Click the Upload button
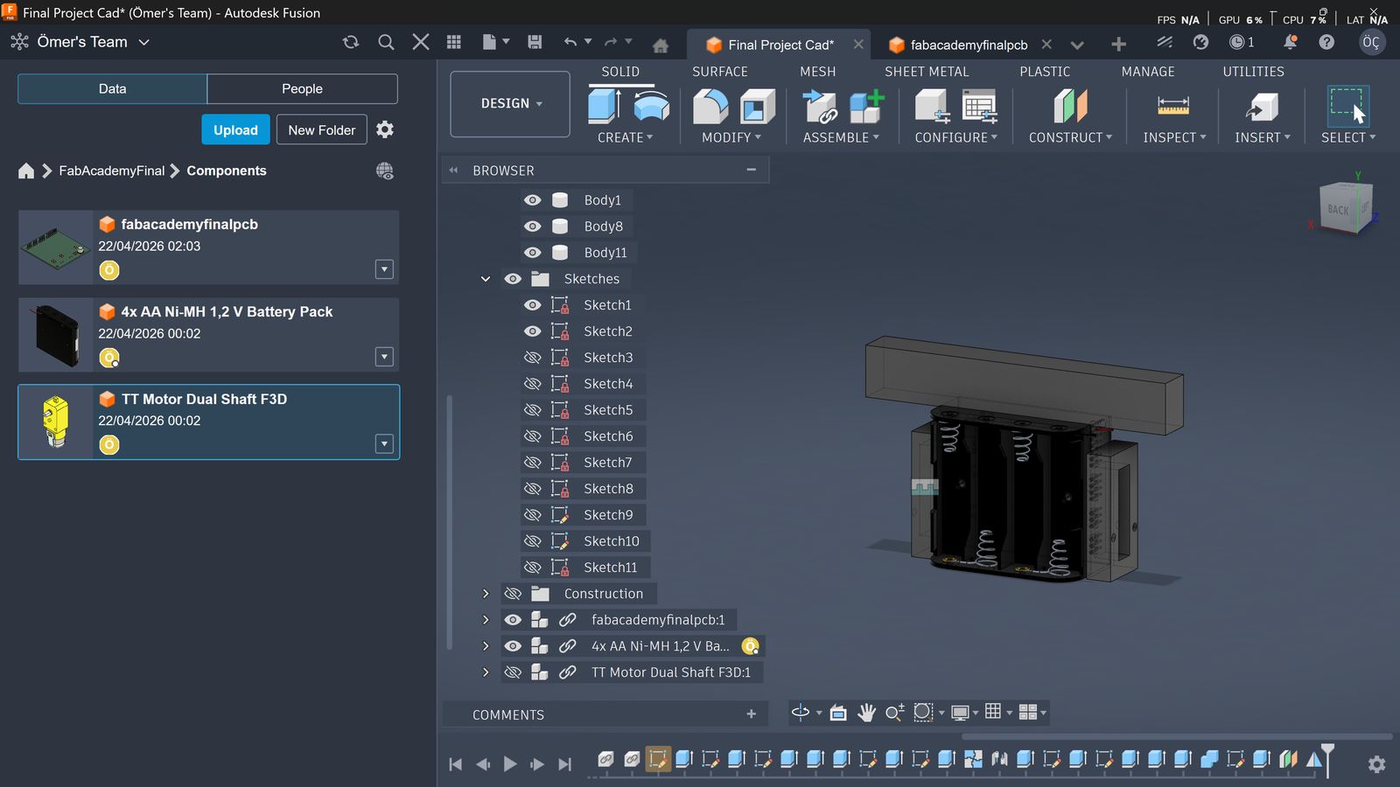Image resolution: width=1400 pixels, height=787 pixels. 235,129
